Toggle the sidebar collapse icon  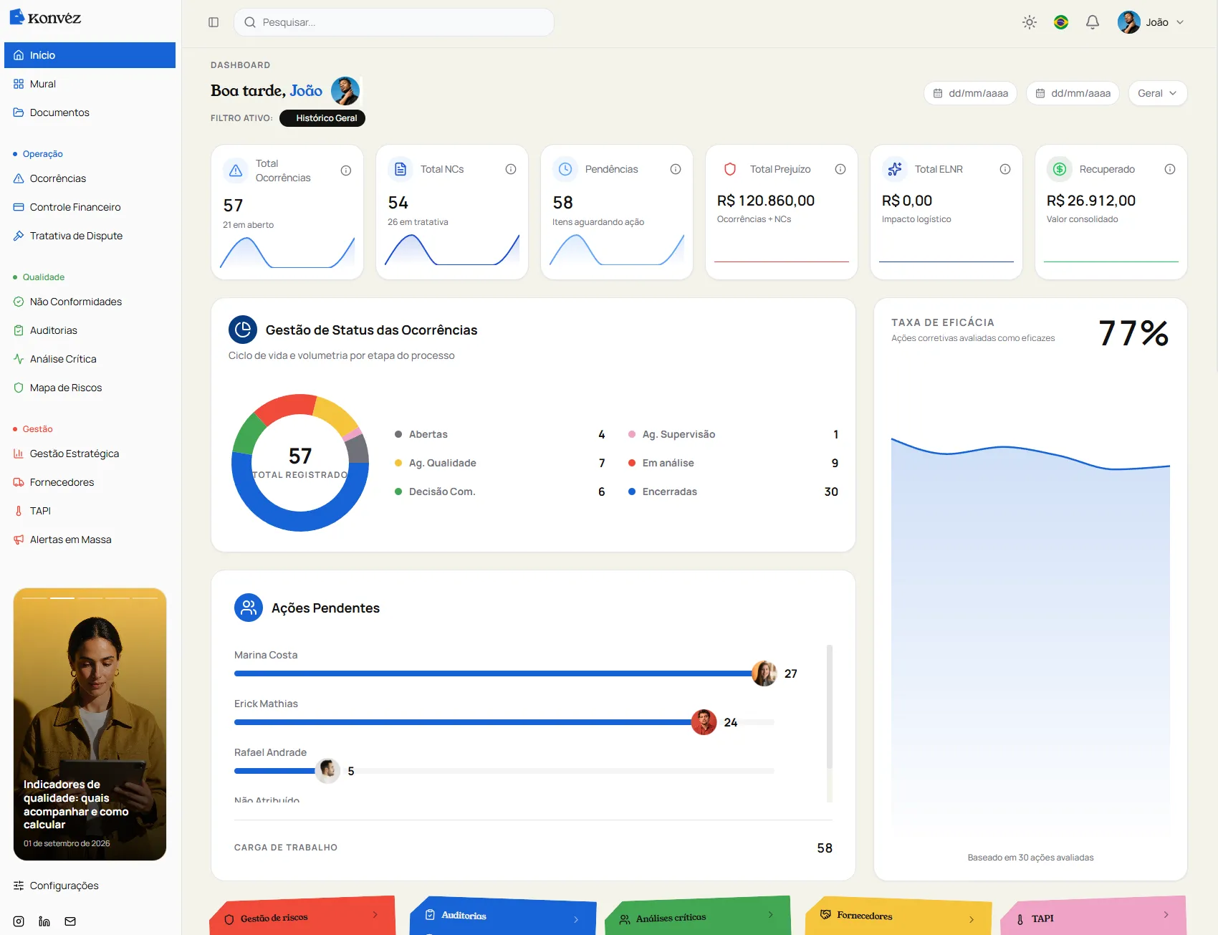214,22
